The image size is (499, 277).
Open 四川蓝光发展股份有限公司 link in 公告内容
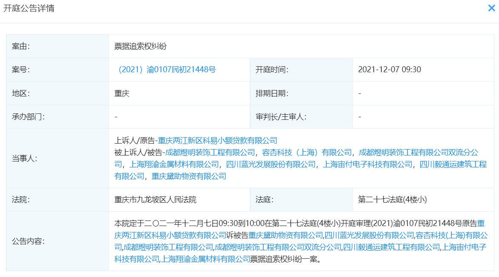pyautogui.click(x=370, y=235)
